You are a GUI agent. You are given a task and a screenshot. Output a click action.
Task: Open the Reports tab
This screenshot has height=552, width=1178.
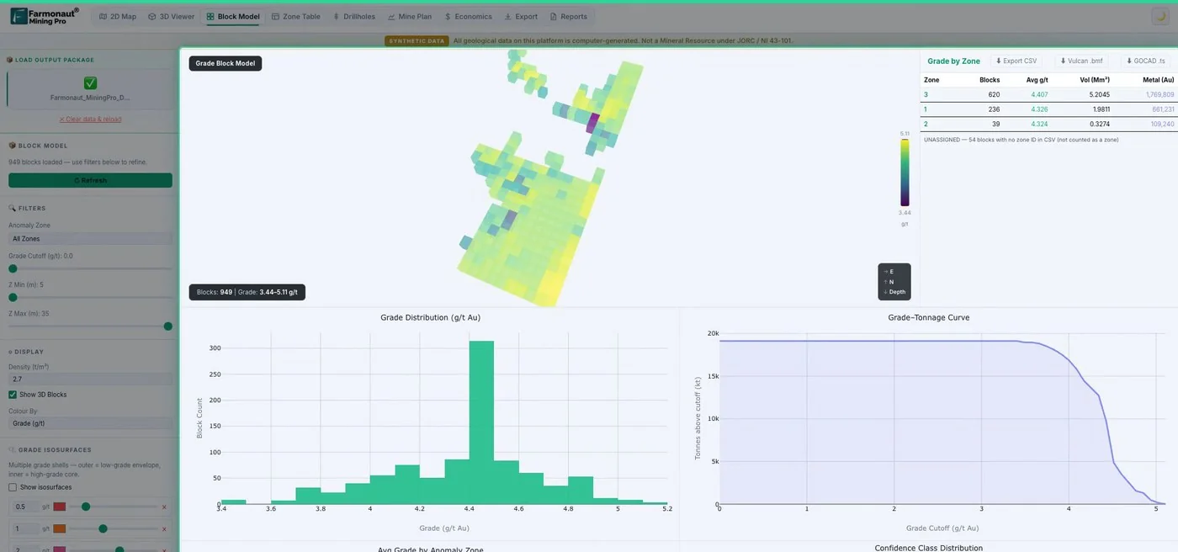569,16
